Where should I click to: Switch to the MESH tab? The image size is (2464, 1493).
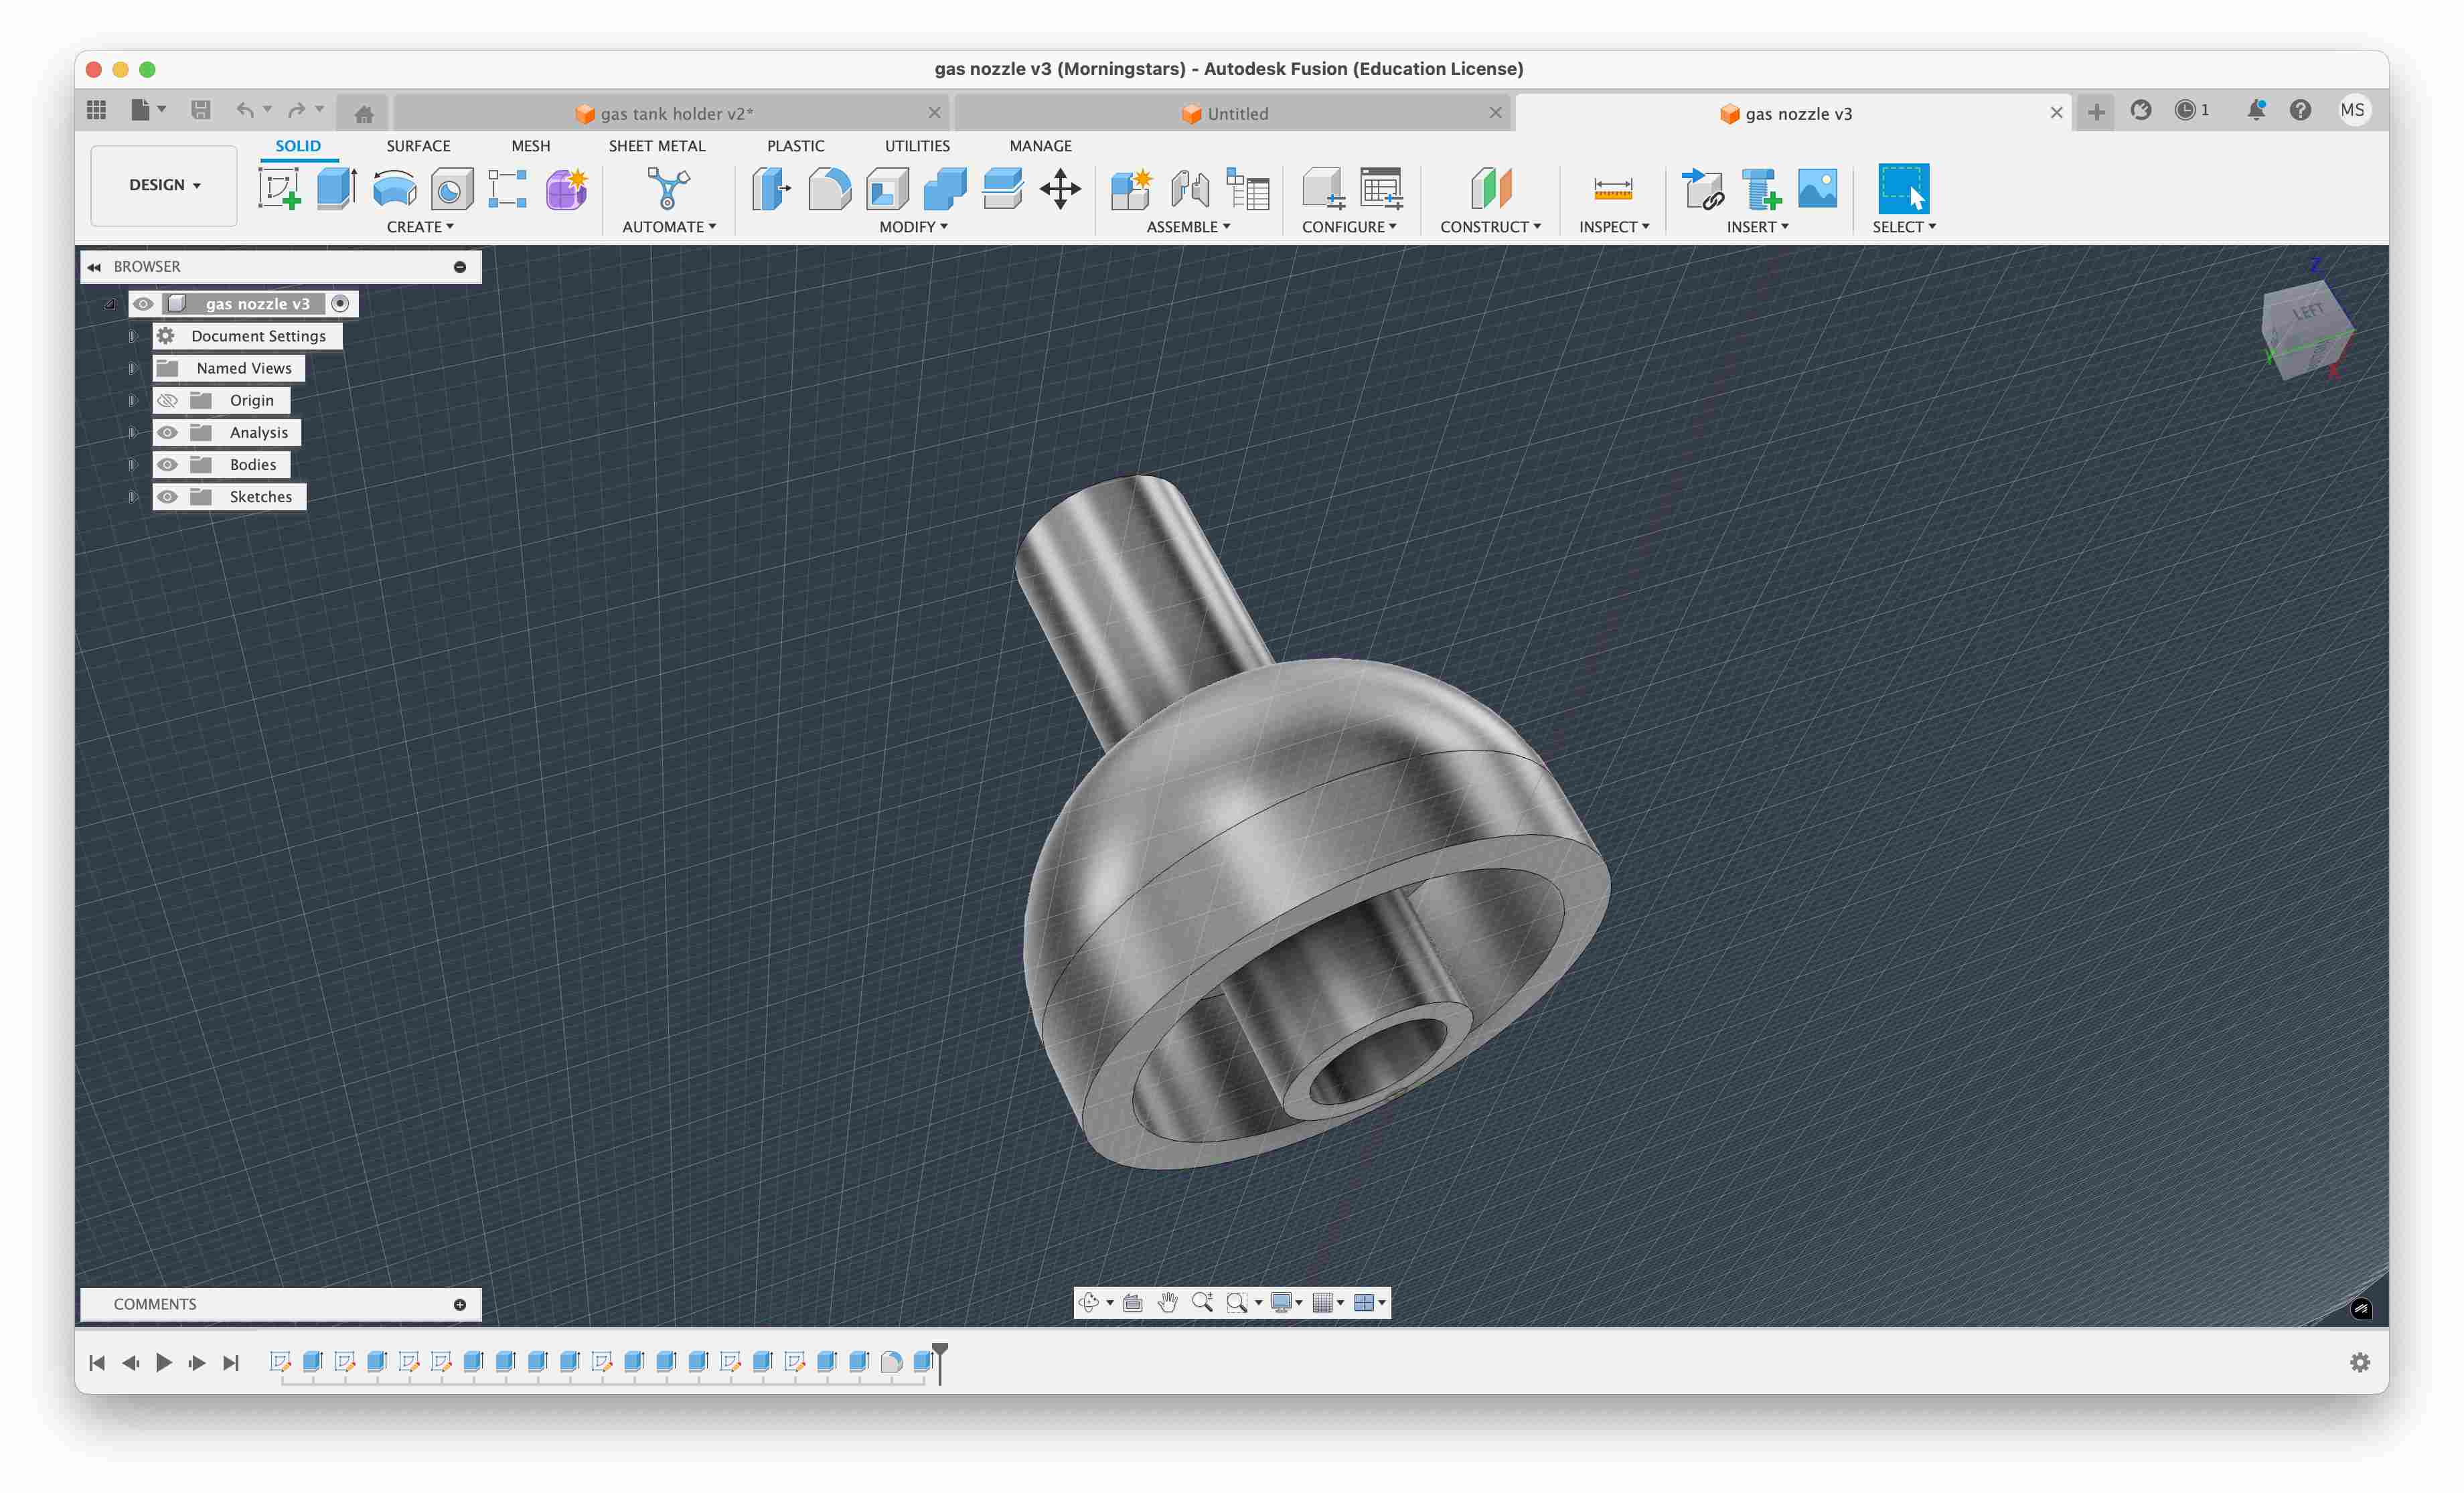point(530,146)
